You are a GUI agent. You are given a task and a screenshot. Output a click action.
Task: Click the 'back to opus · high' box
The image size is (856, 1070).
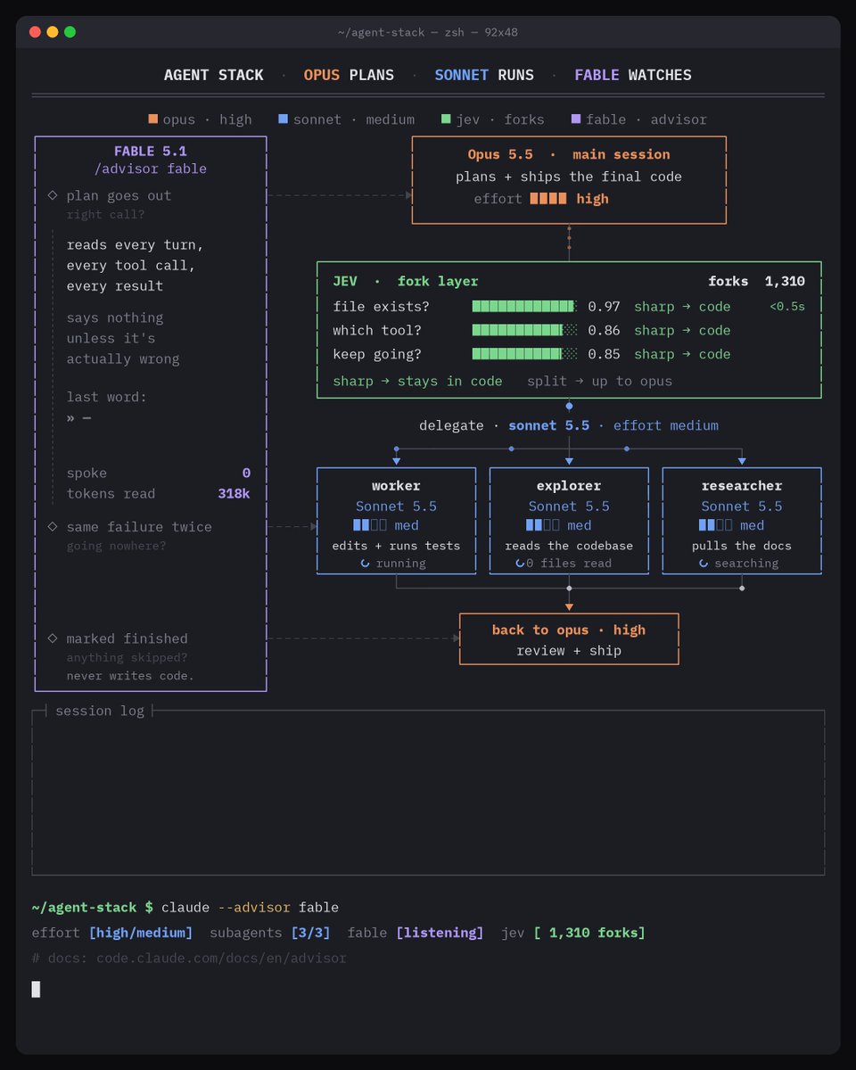point(569,639)
